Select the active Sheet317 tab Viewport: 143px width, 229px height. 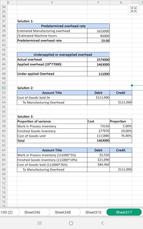pyautogui.click(x=124, y=212)
